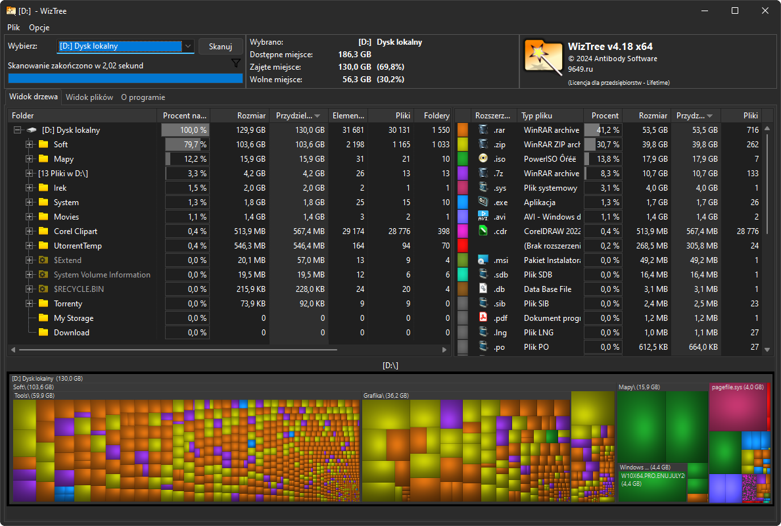
Task: Sort extensions by Typ pliku header
Action: [550, 116]
